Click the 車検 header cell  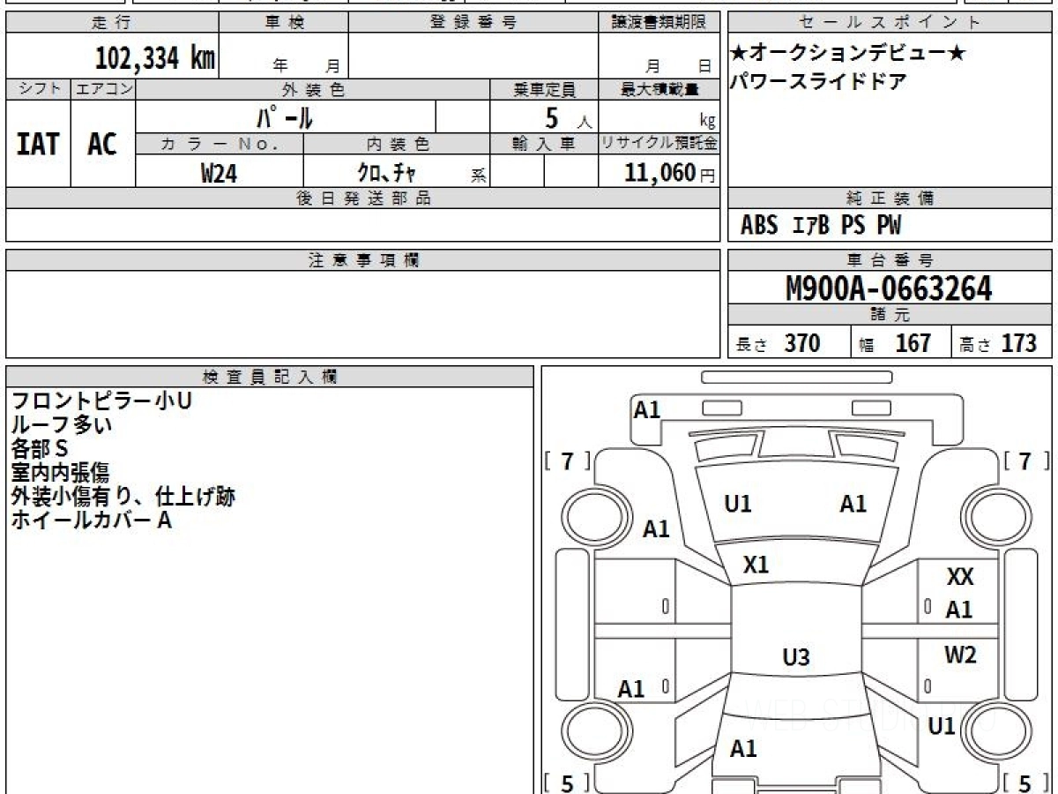pos(284,23)
